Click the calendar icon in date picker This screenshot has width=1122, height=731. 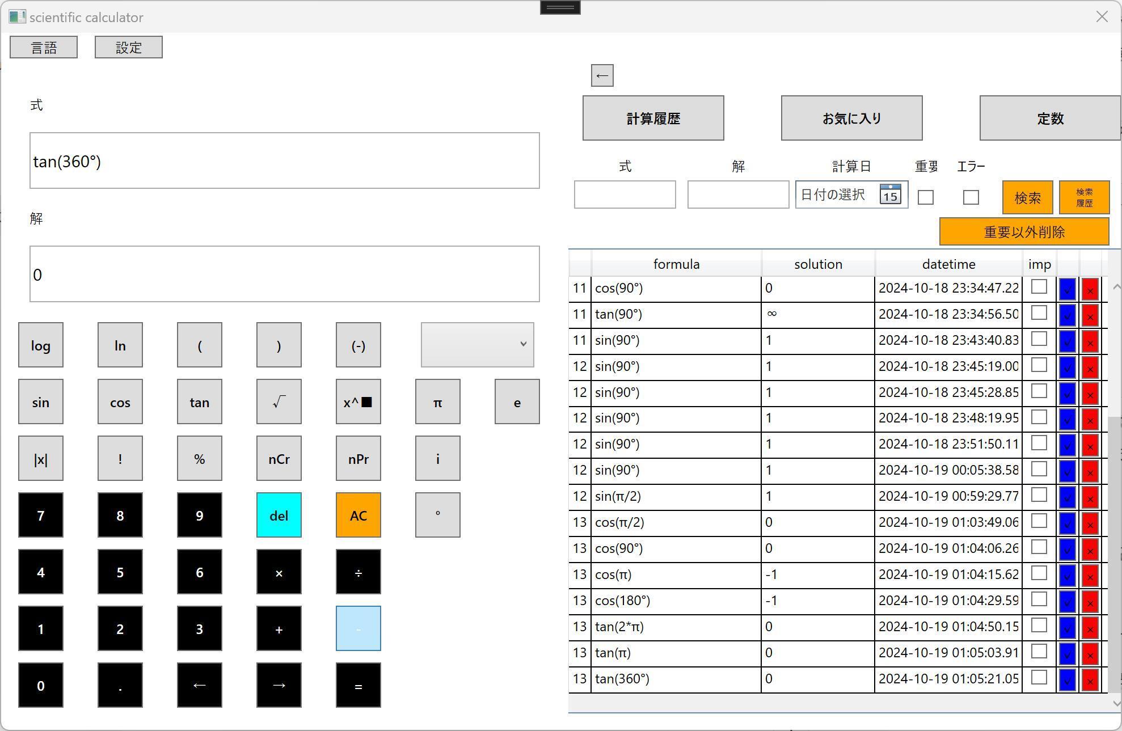pos(890,195)
